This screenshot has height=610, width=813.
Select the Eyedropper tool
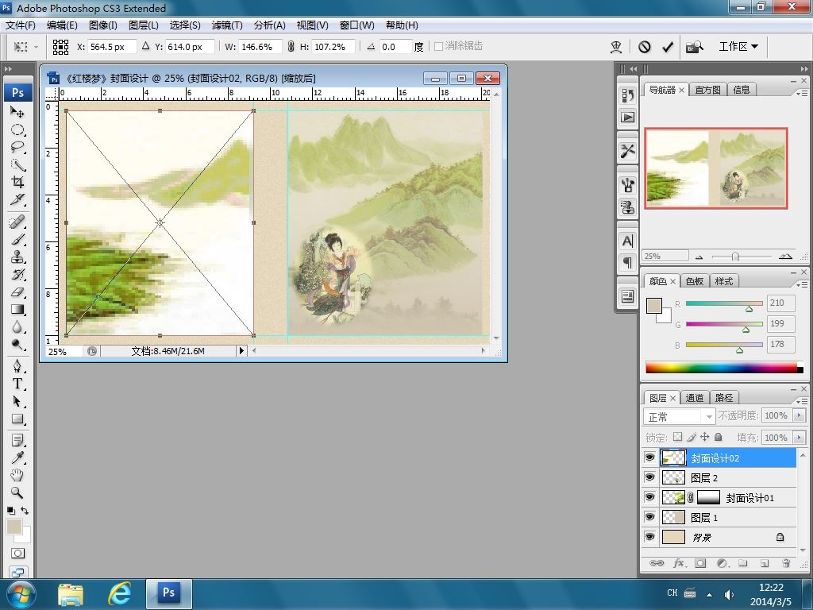tap(17, 458)
